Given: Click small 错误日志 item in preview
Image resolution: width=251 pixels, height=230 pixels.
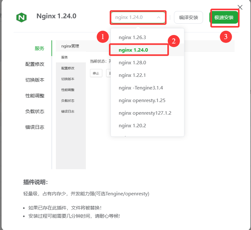Looking at the screenshot, I should click(68, 111).
